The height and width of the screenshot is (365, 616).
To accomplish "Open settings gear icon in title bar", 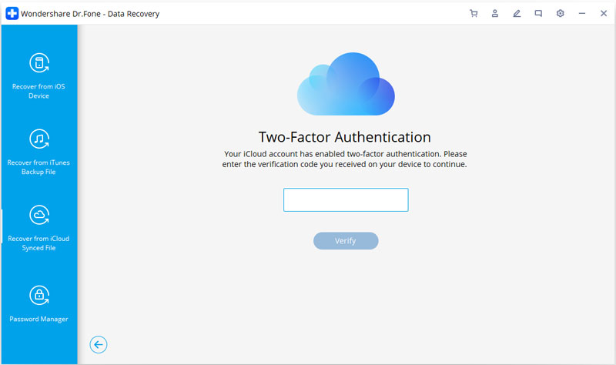I will (x=561, y=13).
